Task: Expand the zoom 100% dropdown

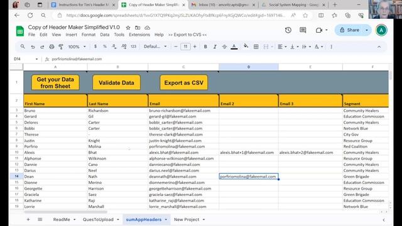Action: tap(84, 46)
